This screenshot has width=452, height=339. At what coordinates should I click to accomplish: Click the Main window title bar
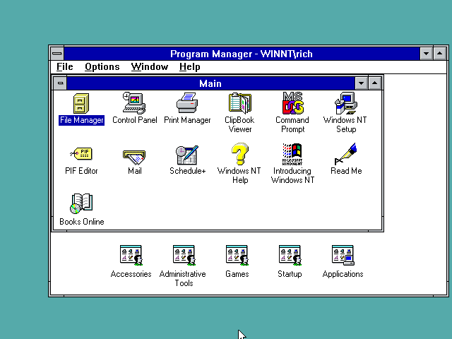pyautogui.click(x=210, y=83)
